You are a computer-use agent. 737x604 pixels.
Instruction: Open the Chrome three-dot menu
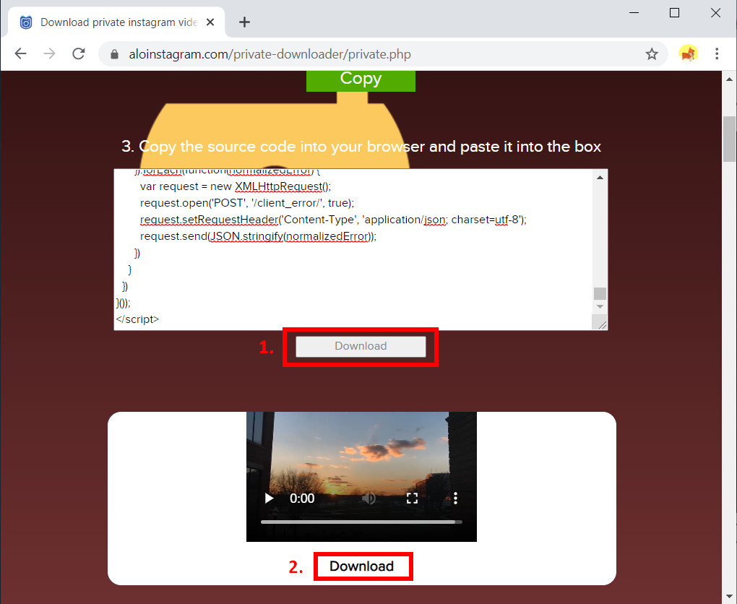[x=717, y=54]
